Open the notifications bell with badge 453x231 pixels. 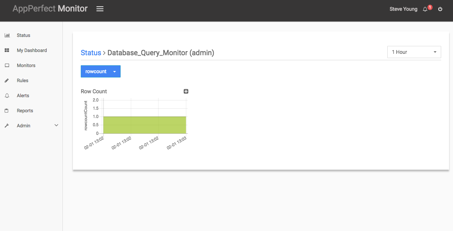(427, 9)
